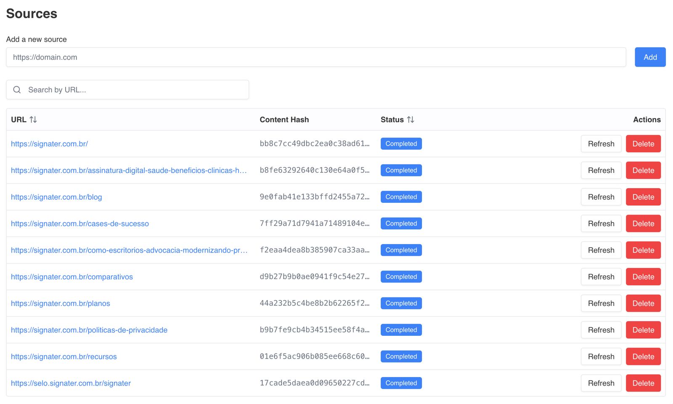The width and height of the screenshot is (673, 404).
Task: Click the magnifying glass search icon
Action: pos(17,90)
